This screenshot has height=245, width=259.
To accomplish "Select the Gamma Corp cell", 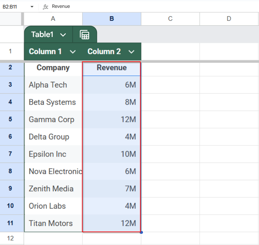I will pyautogui.click(x=53, y=120).
